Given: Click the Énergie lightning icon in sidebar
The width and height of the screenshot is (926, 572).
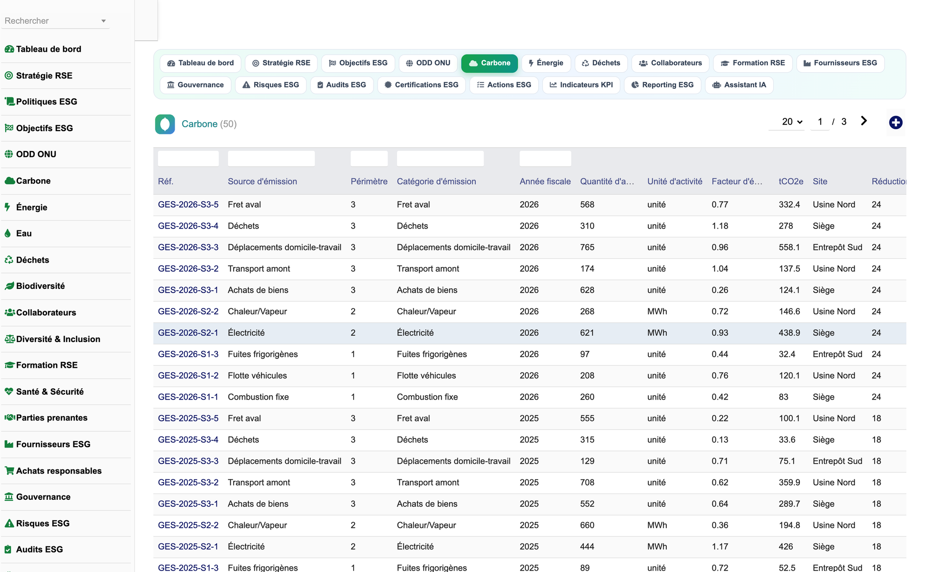Looking at the screenshot, I should click(x=8, y=207).
